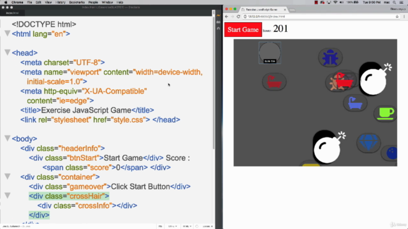
Task: Open Chrome's three-dot menu
Action: pos(404,17)
